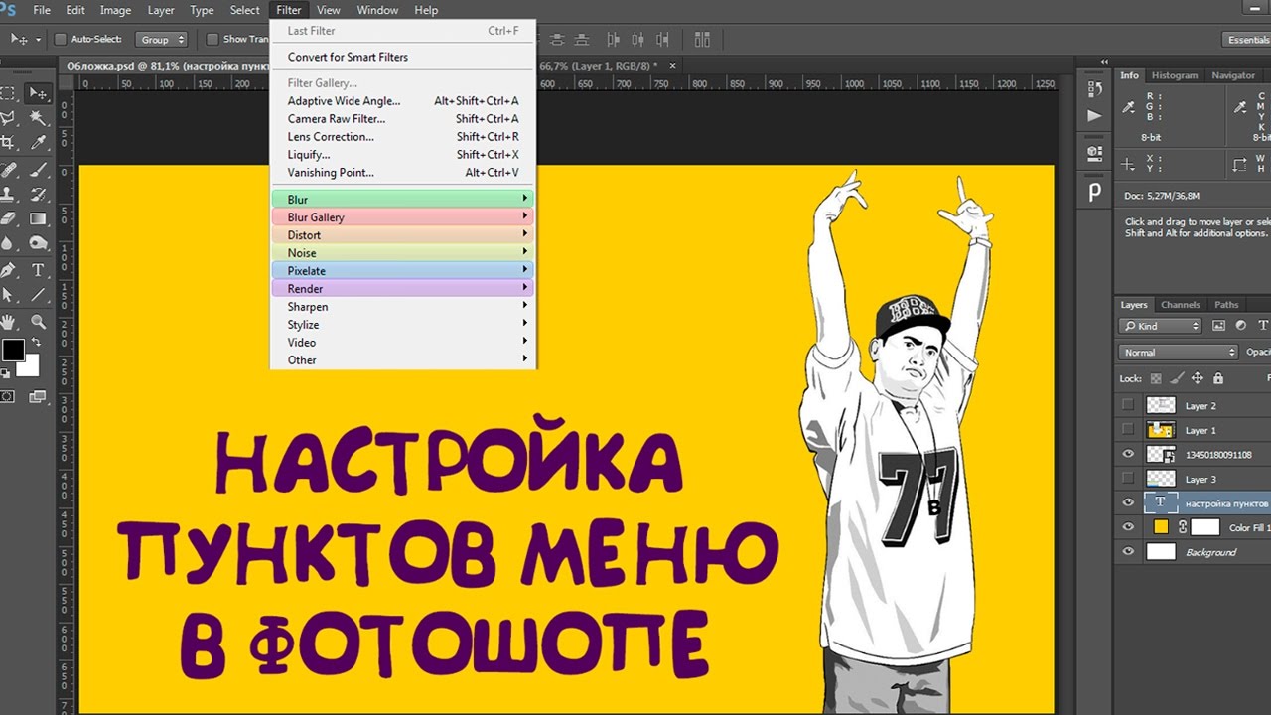Show Layer 2 visibility box
Screen dimensions: 1271x715
[1127, 405]
